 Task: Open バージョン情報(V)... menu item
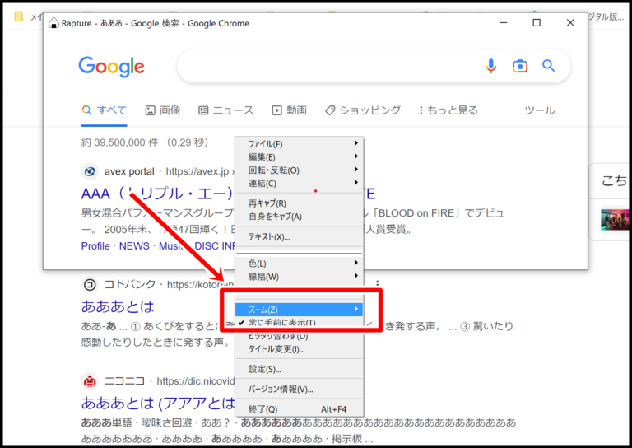(299, 390)
